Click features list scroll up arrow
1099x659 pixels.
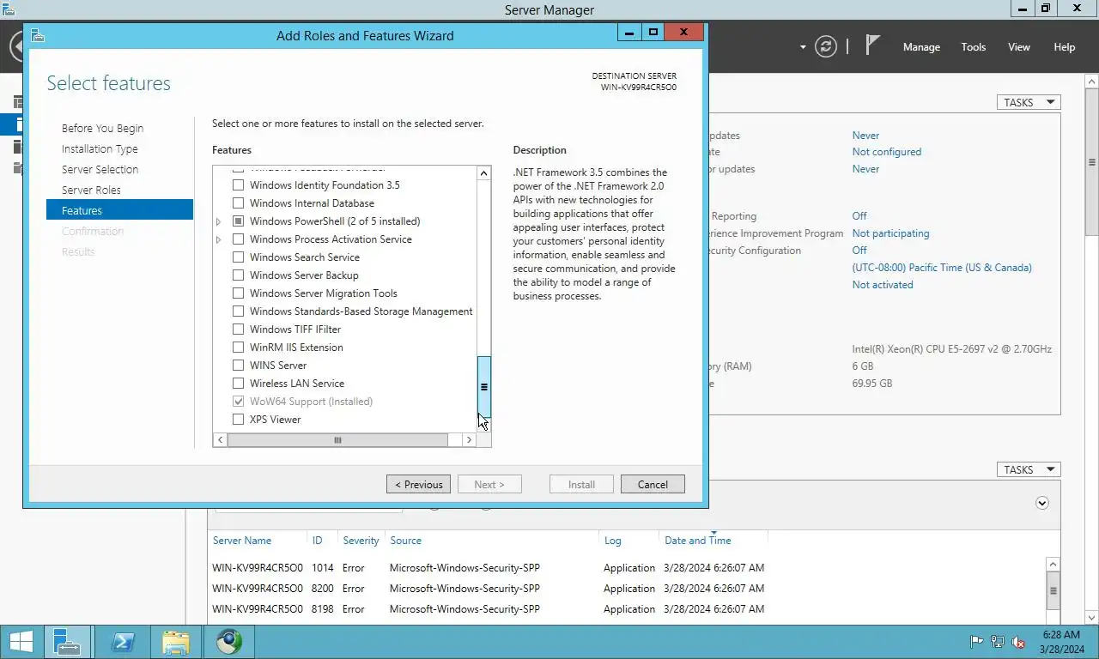click(x=484, y=173)
